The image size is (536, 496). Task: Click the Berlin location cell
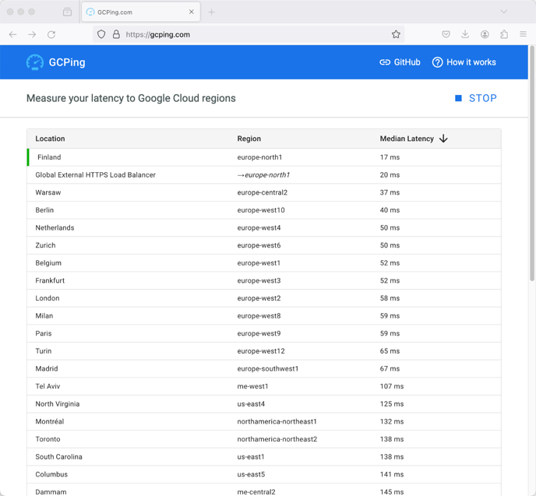(44, 210)
